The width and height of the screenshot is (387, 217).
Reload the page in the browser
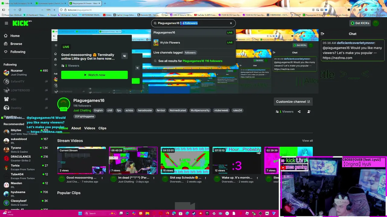point(20,10)
